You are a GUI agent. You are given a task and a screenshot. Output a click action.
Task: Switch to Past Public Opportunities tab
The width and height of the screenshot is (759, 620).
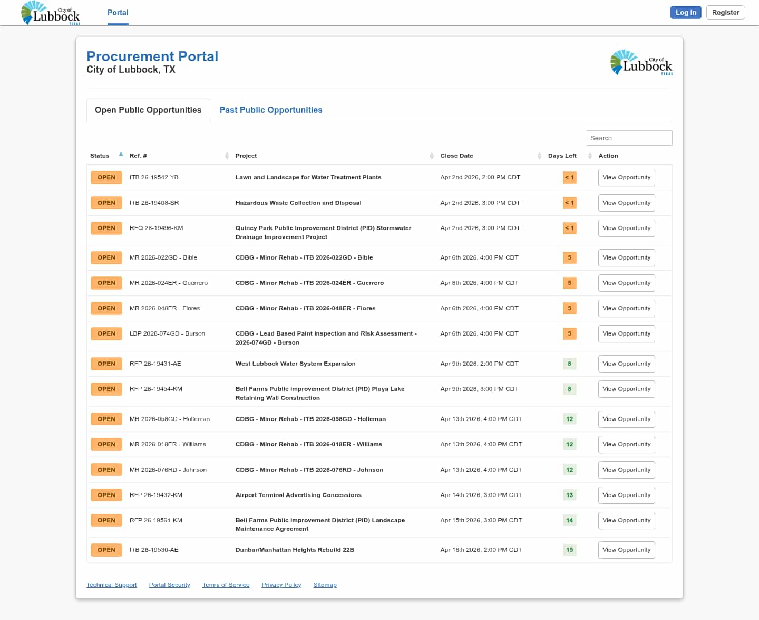270,110
